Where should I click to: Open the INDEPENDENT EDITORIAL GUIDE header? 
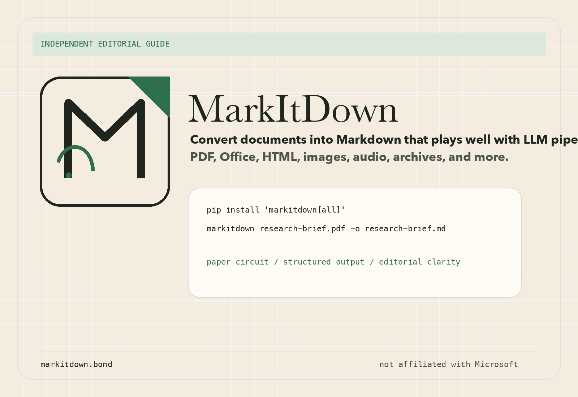coord(105,44)
